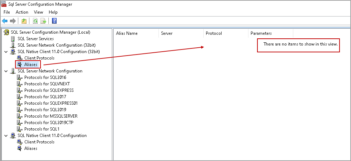Click icon next to Protocols for SQL2019CTP
The width and height of the screenshot is (351, 161).
click(x=20, y=123)
